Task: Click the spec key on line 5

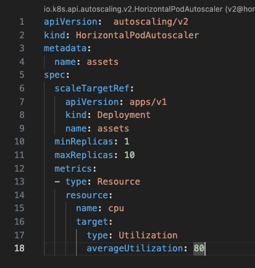Action: [x=54, y=75]
